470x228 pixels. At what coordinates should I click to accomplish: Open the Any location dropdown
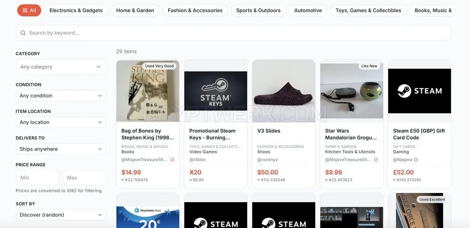point(61,122)
